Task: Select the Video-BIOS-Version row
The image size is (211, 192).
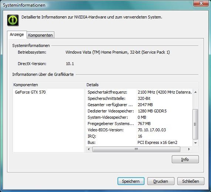Action: [x=139, y=130]
